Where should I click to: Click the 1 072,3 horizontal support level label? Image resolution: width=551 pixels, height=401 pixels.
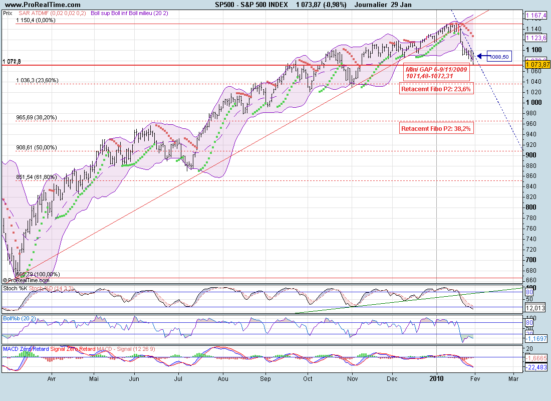tap(12, 62)
